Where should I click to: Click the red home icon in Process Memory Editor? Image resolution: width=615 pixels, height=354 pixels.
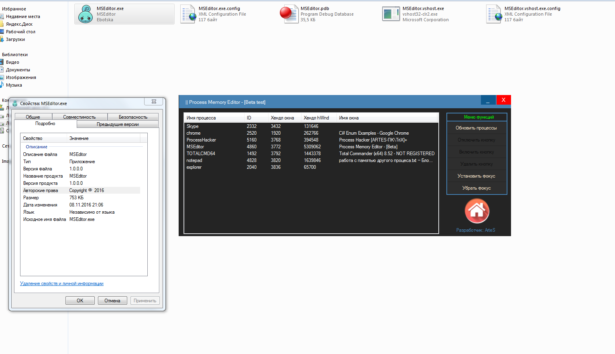click(477, 211)
